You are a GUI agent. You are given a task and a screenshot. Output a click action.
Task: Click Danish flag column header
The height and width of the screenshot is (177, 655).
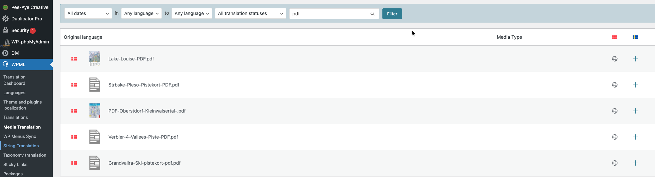(615, 37)
